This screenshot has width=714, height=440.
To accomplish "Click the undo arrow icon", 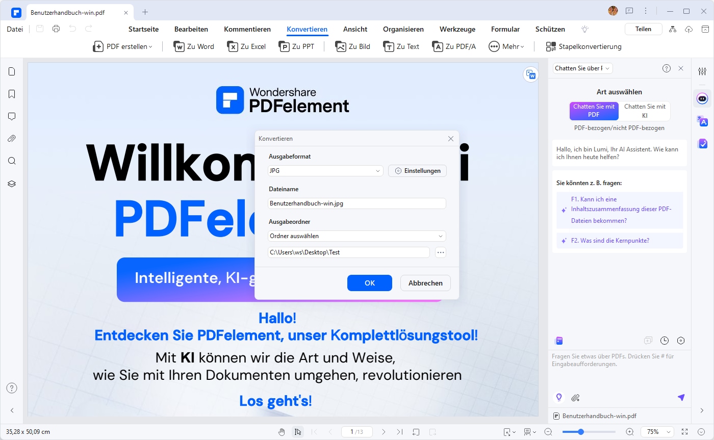I will coord(72,29).
